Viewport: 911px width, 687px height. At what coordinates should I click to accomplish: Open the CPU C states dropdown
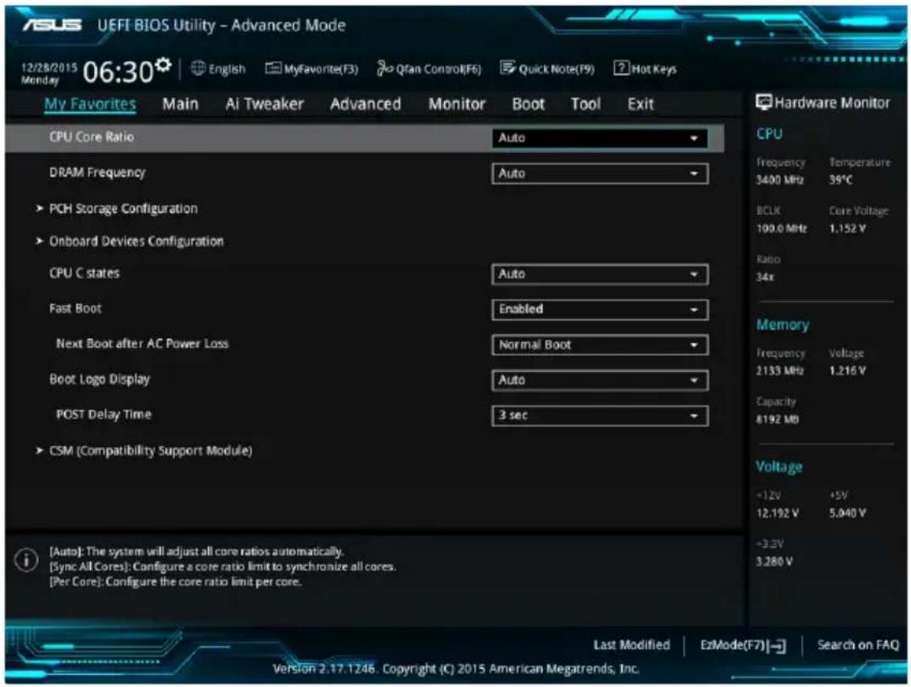600,274
